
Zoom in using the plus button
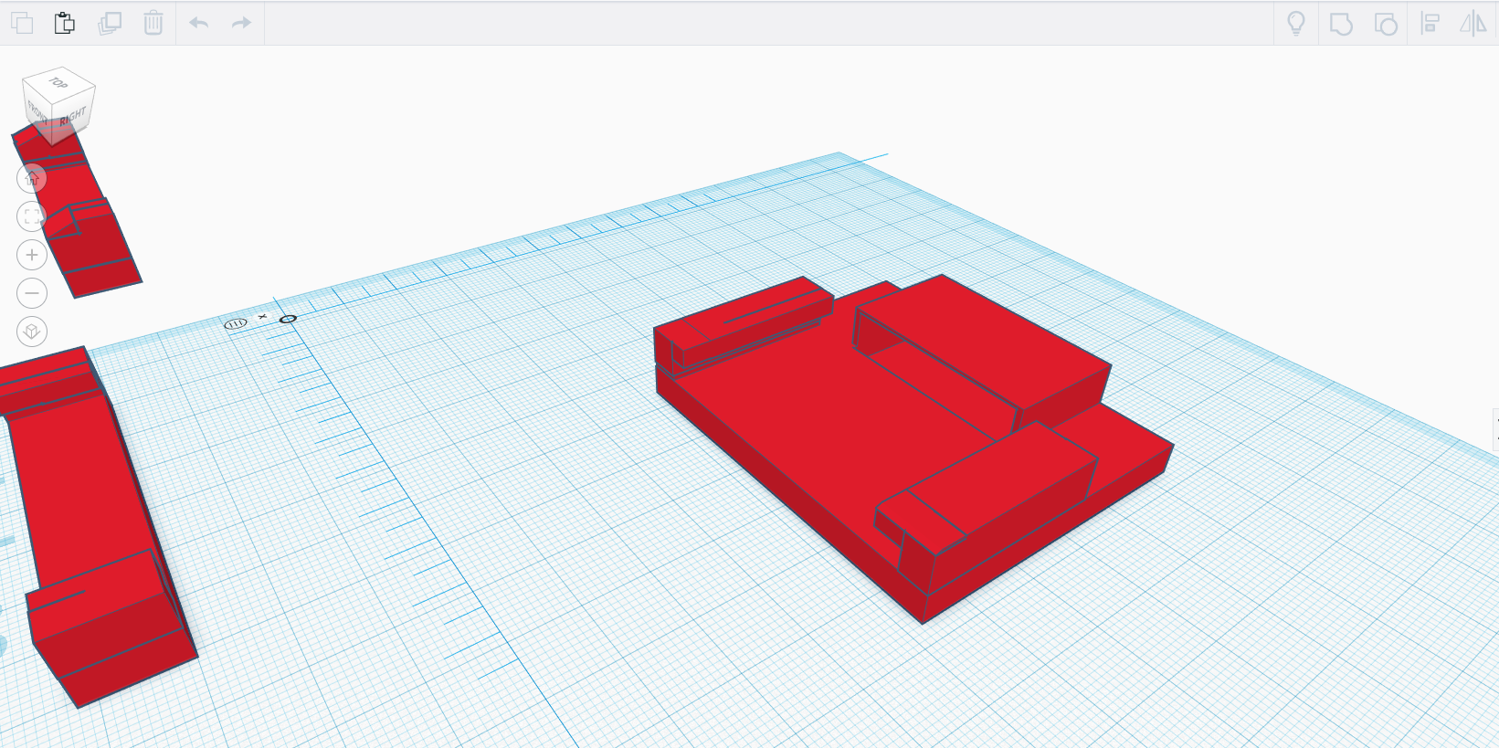(32, 255)
